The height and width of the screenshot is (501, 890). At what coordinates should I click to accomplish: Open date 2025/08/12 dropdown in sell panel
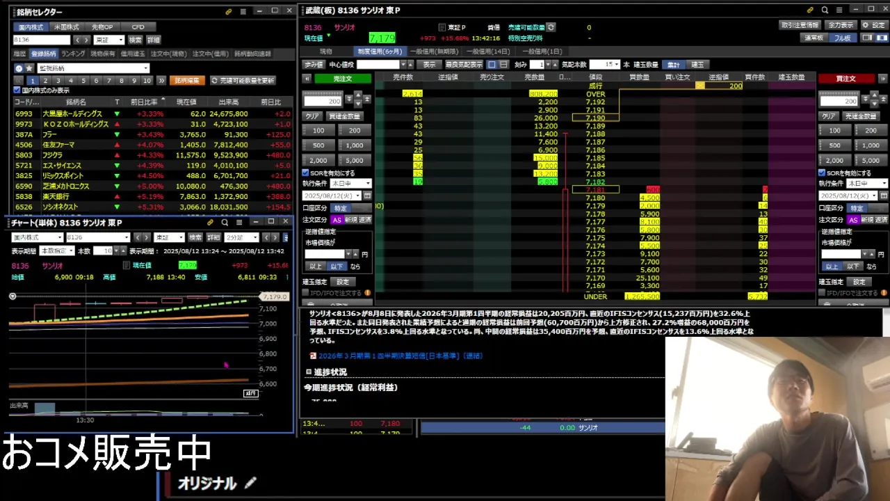[x=332, y=196]
